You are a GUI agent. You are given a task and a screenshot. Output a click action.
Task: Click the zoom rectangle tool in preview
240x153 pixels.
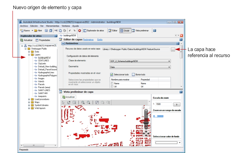74,102
